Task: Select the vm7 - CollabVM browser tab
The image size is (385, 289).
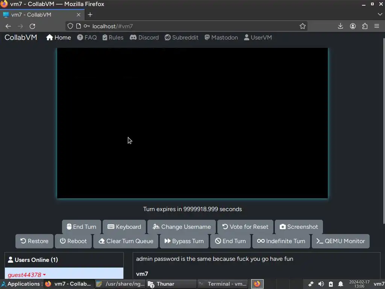Action: pos(42,15)
